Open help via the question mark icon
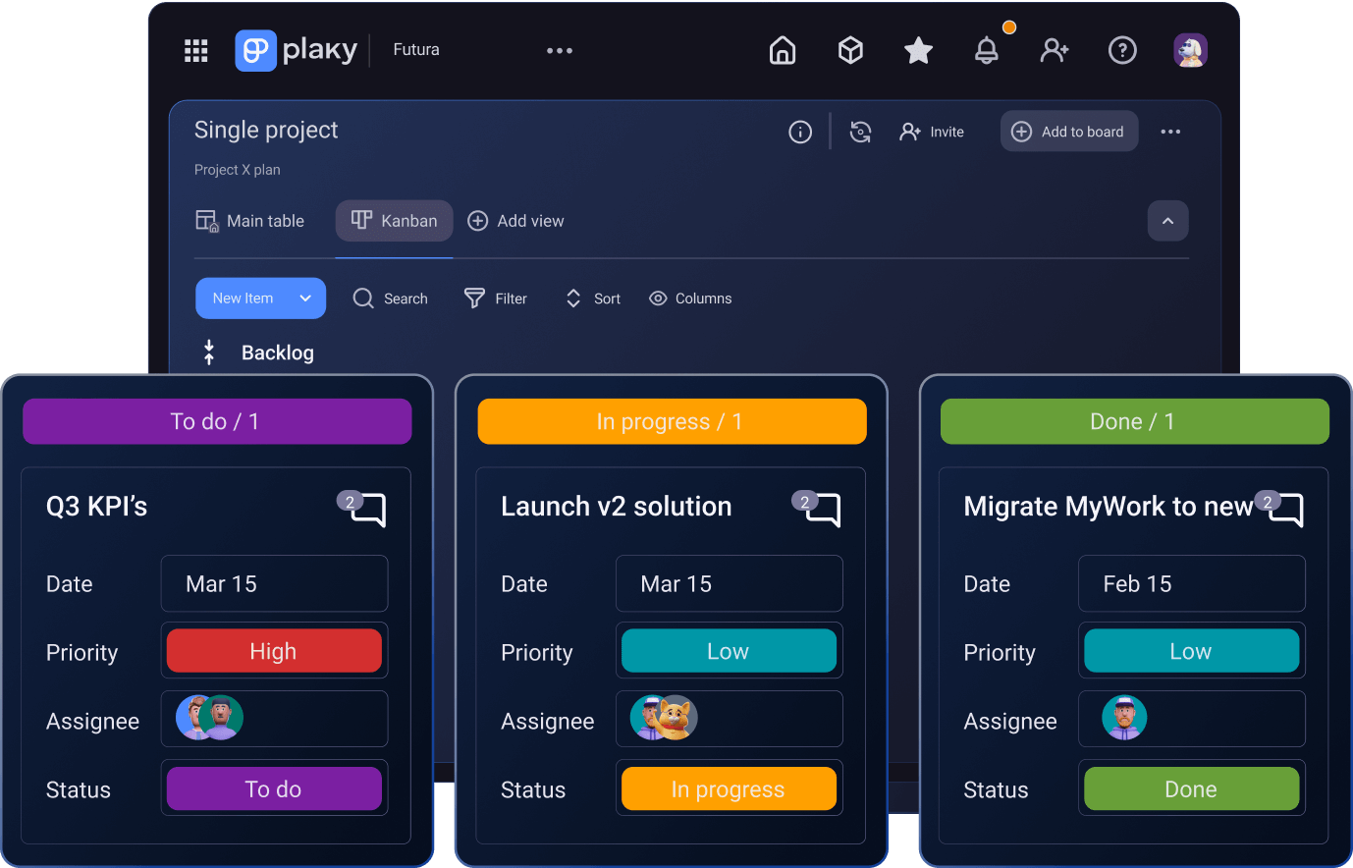 1122,50
